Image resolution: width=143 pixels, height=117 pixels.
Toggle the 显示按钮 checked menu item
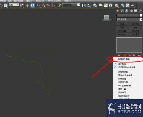coord(128,64)
